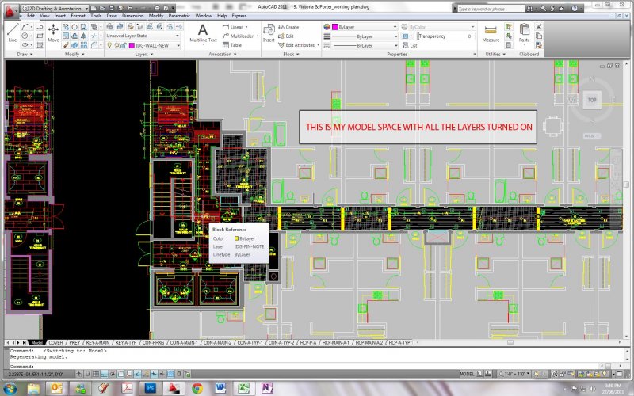Click the TOP face of ViewCube

coord(591,101)
